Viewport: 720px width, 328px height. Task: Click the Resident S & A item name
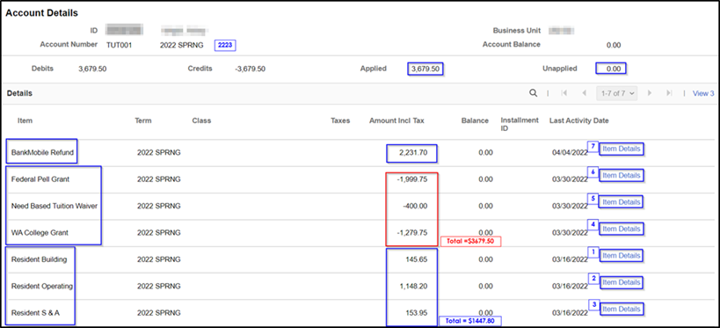point(35,312)
